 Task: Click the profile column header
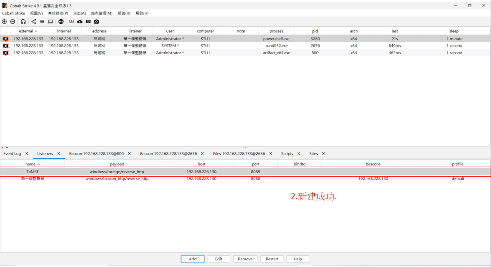pyautogui.click(x=458, y=164)
